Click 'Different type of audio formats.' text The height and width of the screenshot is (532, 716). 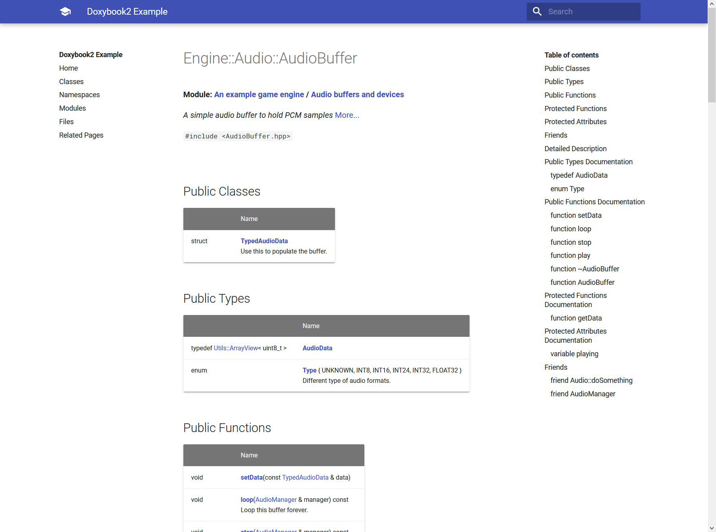346,380
